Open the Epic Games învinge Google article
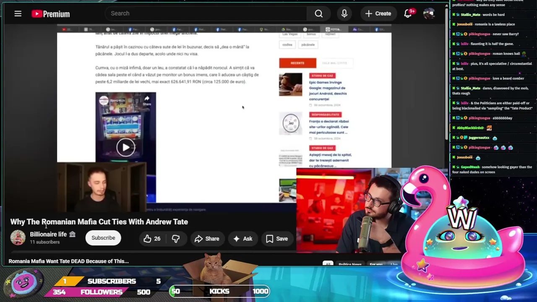The width and height of the screenshot is (537, 302). click(x=327, y=91)
